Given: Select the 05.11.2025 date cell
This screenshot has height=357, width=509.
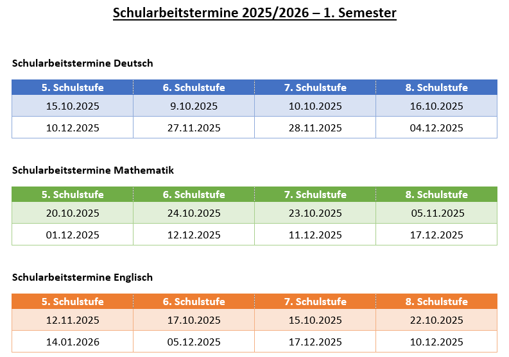Looking at the screenshot, I should pyautogui.click(x=436, y=213).
